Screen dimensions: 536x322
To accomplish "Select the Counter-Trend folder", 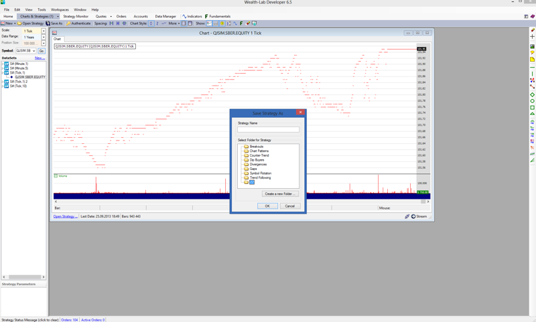I will (259, 155).
